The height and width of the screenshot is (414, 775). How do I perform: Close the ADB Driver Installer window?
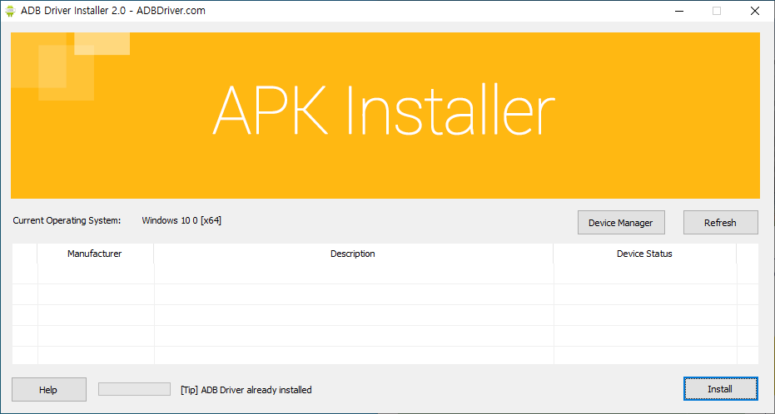point(755,11)
